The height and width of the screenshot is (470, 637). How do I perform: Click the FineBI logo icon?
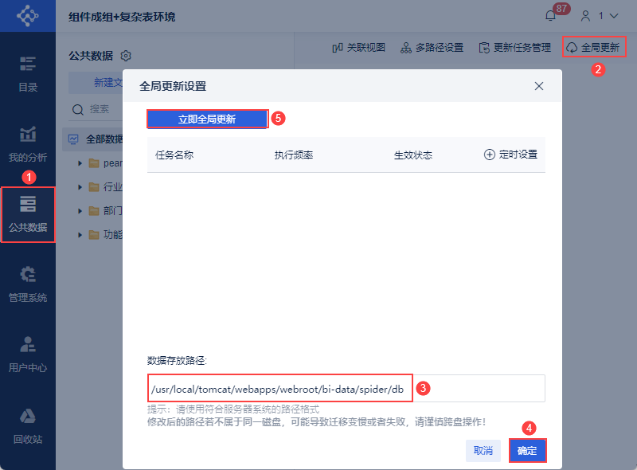click(x=28, y=16)
